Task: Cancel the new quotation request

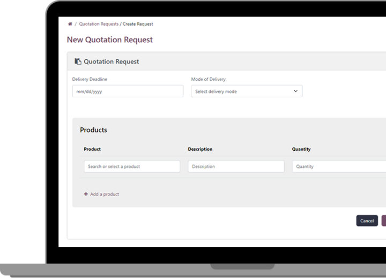Action: tap(367, 221)
